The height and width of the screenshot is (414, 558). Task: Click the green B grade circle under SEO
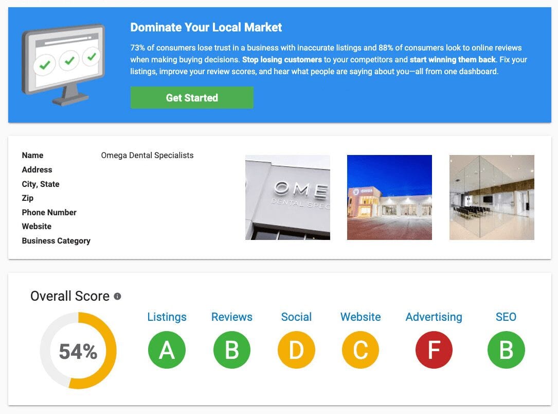pyautogui.click(x=506, y=350)
